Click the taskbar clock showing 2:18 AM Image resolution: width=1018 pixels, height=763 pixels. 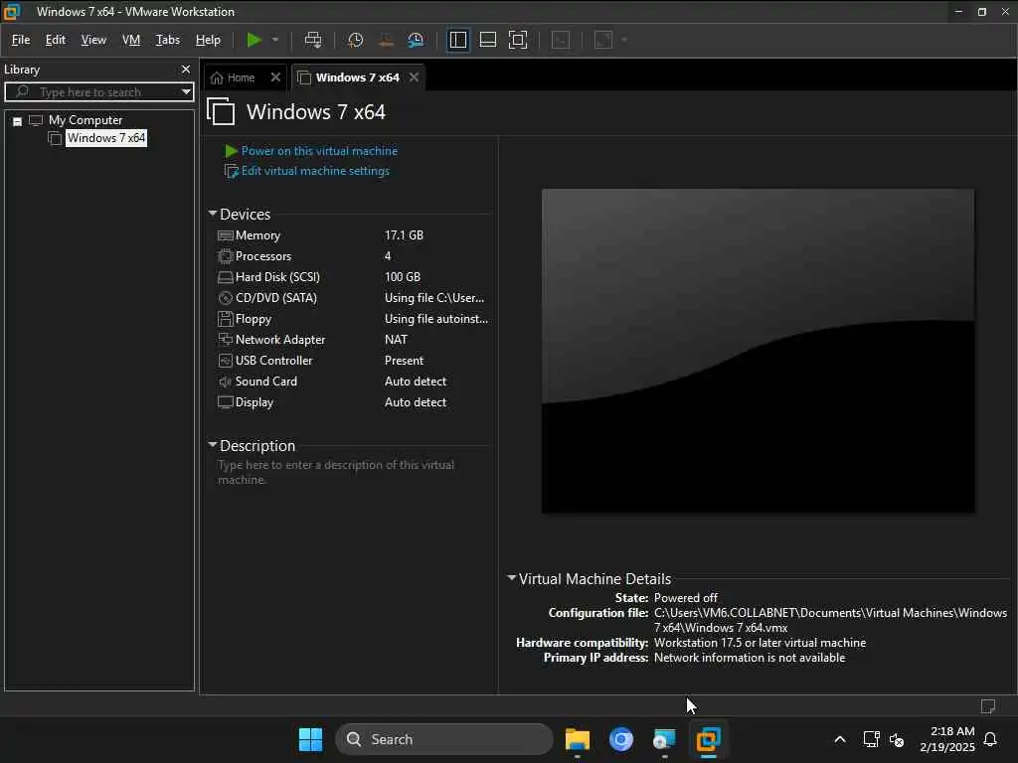[947, 739]
